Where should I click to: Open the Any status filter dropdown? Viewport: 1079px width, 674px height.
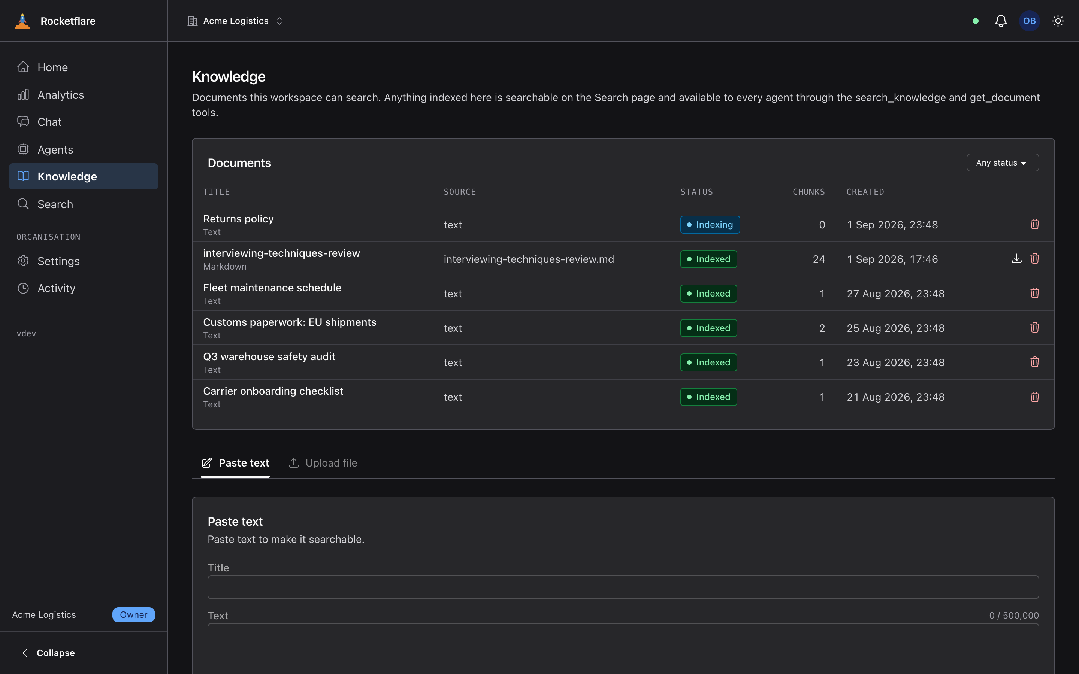pos(1002,163)
